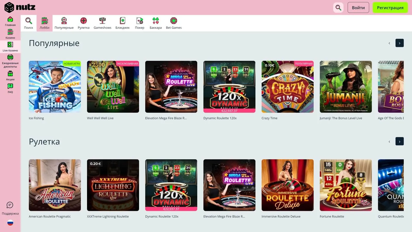Show previous games in Рулетка carousel
This screenshot has width=412, height=232.
[x=389, y=142]
